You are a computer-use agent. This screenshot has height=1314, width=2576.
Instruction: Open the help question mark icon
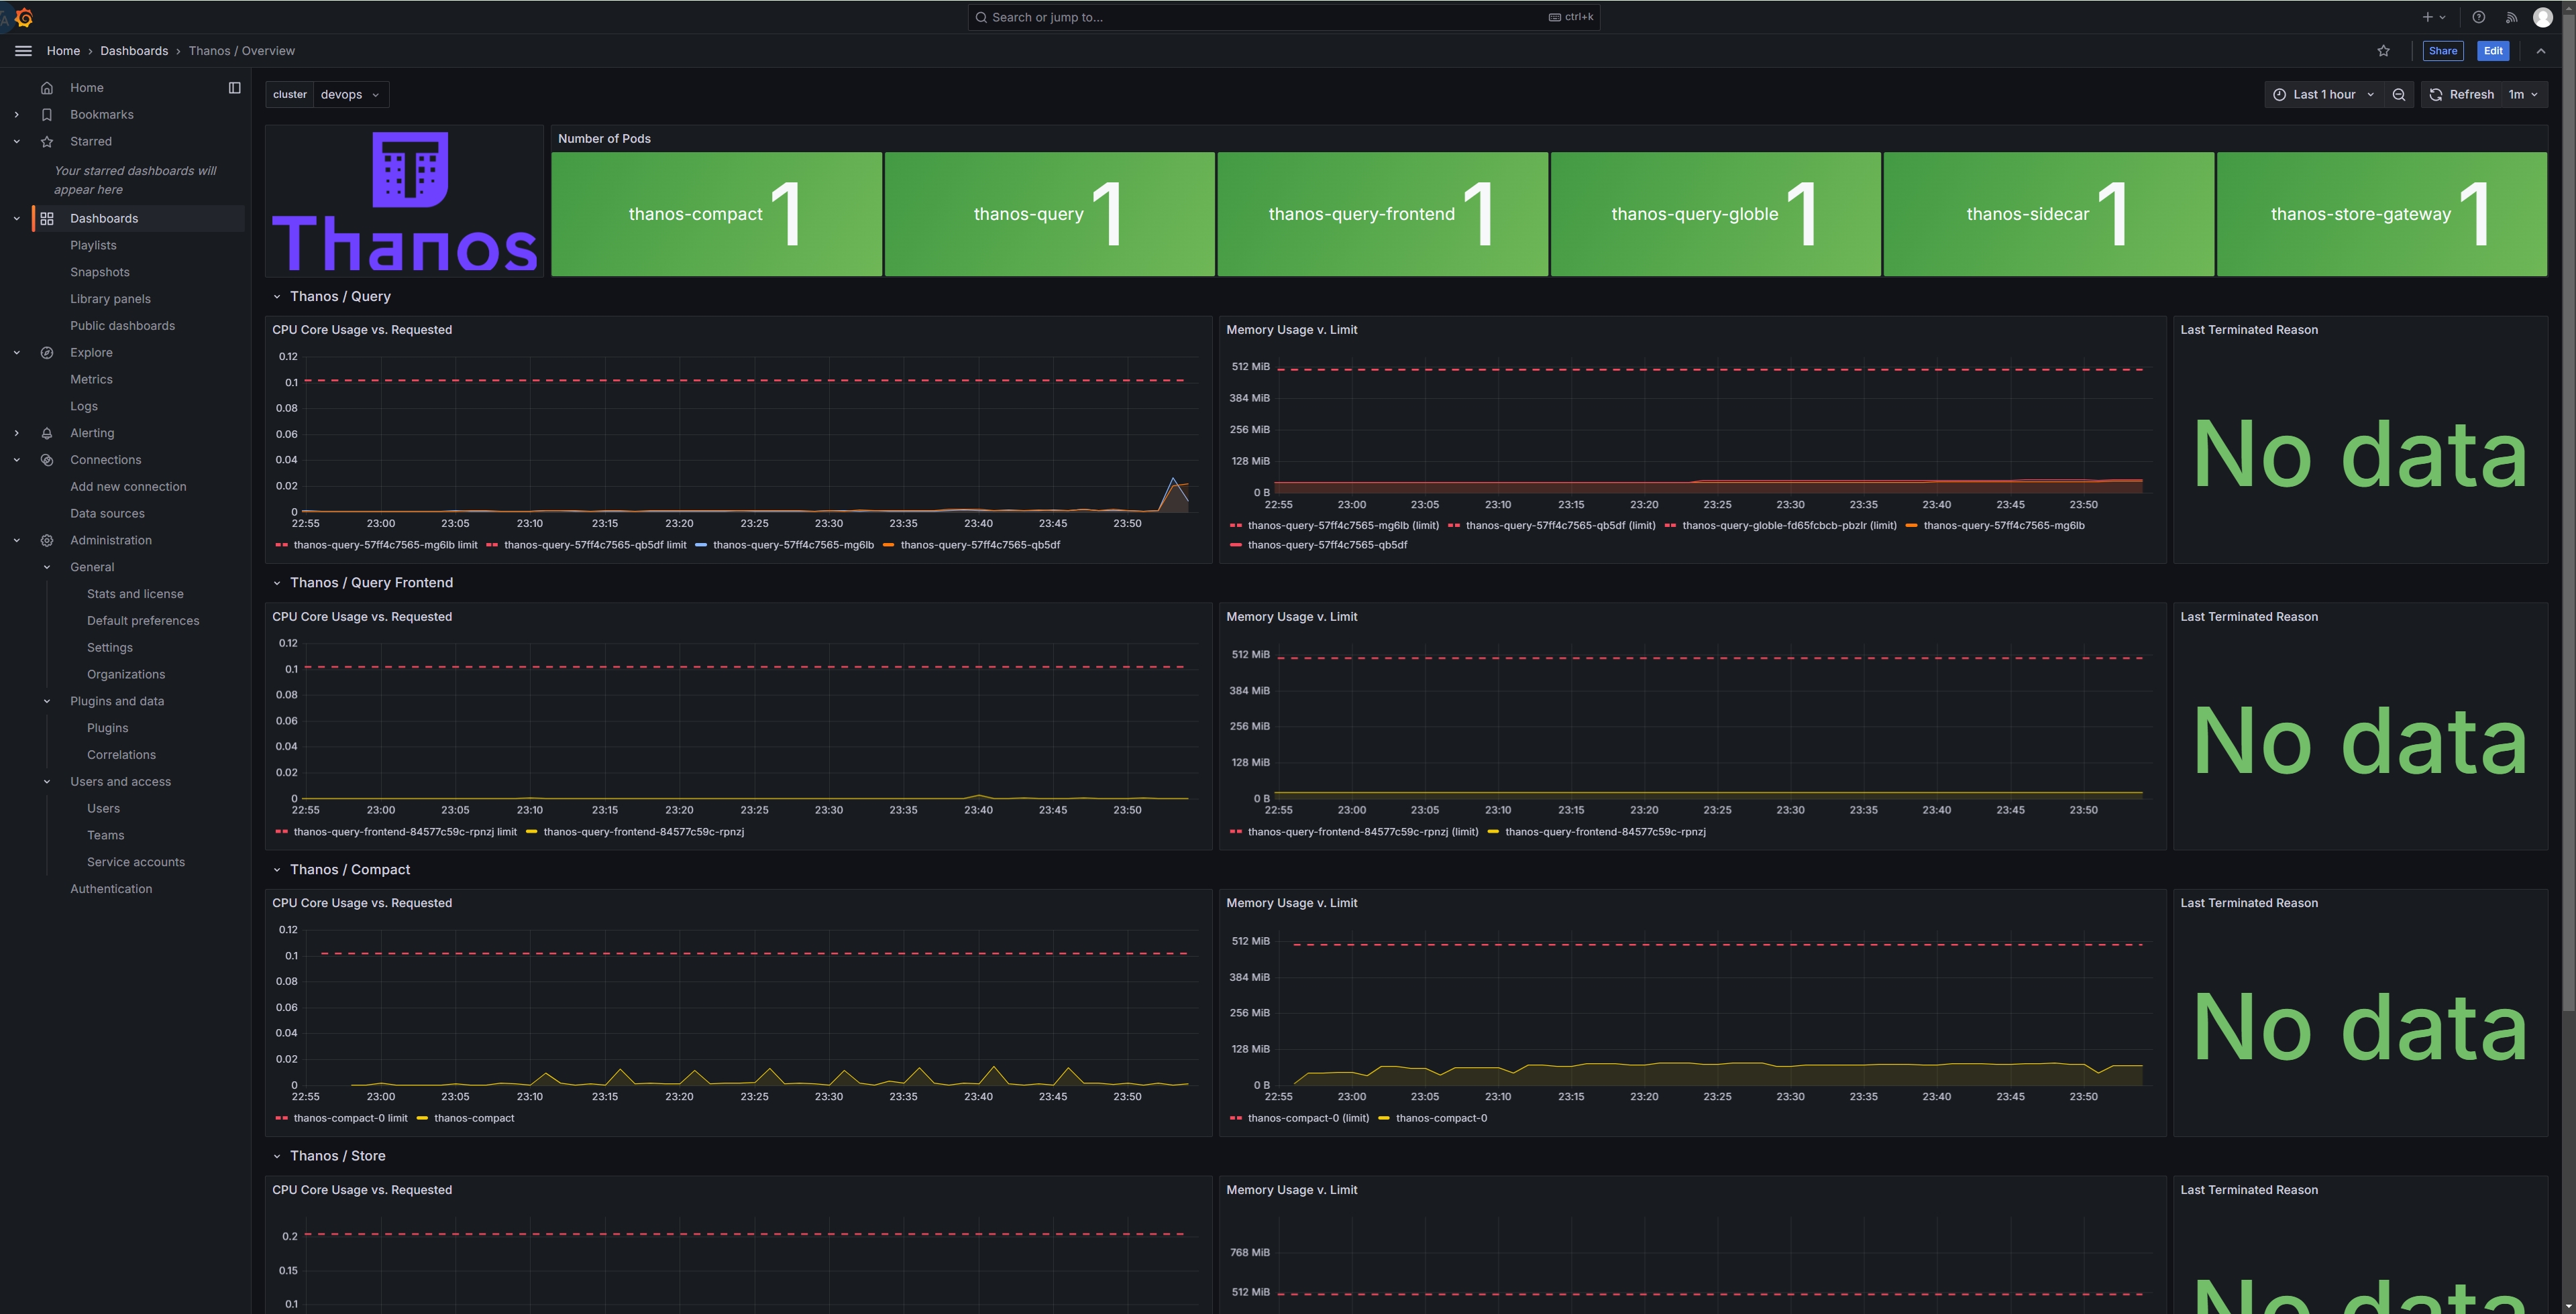[x=2479, y=17]
